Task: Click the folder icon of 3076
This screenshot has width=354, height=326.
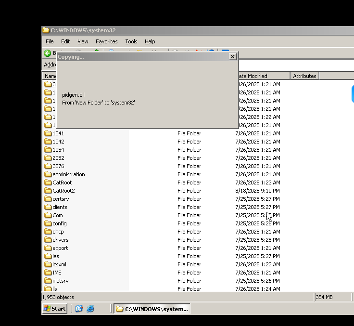Action: point(48,166)
